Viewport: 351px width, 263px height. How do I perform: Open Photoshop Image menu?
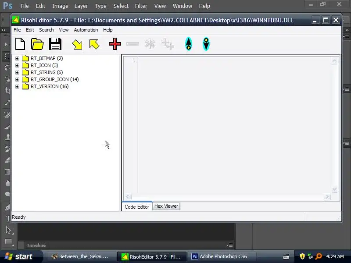coord(60,6)
